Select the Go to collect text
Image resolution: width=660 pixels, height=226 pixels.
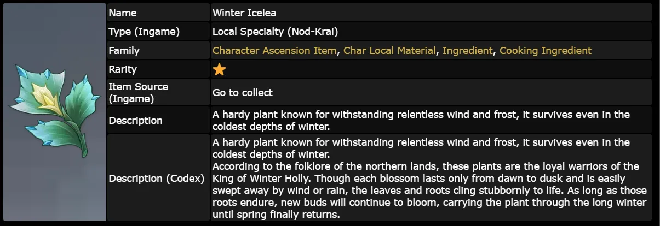coord(242,92)
